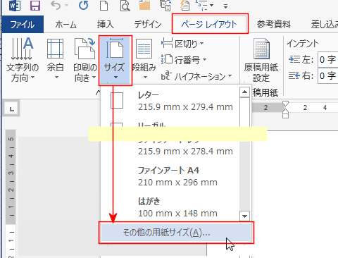This screenshot has width=338, height=258.
Task: Open the 行番号 line numbers dropdown
Action: [184, 60]
